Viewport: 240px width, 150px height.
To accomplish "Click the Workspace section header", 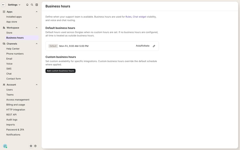I will 13,28.
